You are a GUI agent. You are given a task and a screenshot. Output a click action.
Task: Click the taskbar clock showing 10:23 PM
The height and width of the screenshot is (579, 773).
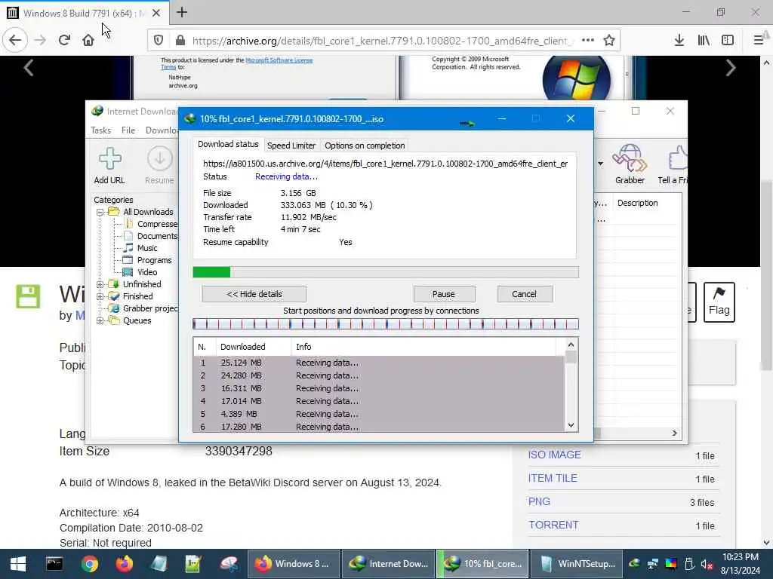tap(740, 564)
